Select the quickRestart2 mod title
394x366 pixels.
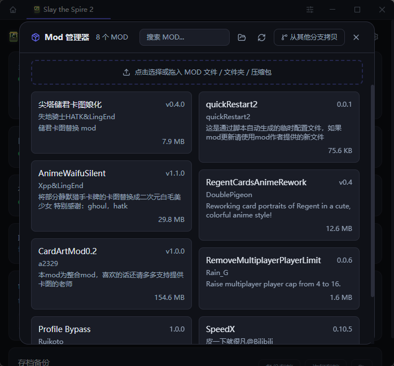tap(231, 104)
